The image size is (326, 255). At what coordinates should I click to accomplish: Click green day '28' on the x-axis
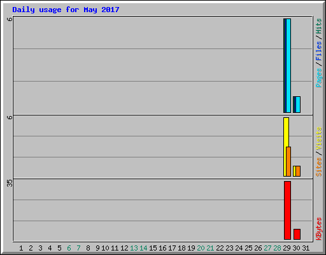point(277,248)
